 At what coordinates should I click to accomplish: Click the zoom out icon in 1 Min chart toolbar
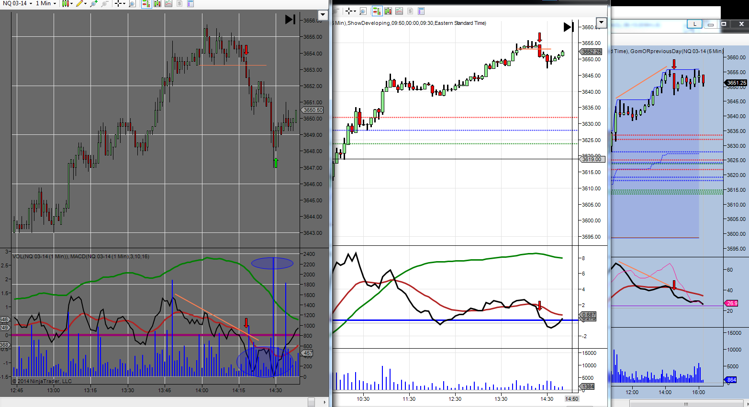[x=104, y=3]
